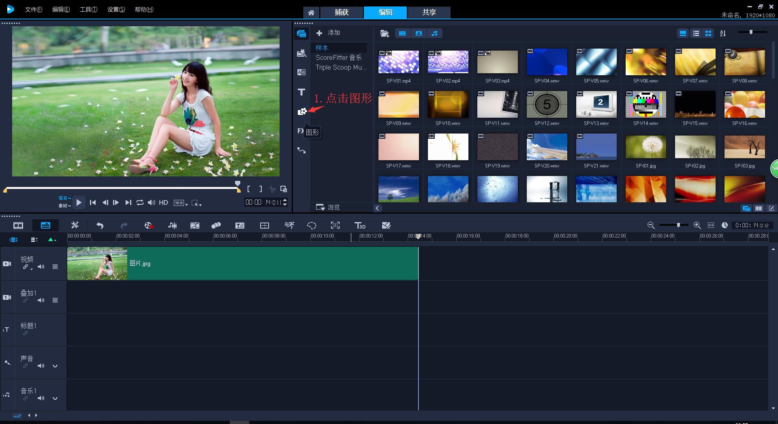Viewport: 778px width, 424px height.
Task: Select the SP-V12.wmv countdown thumbnail
Action: click(547, 104)
